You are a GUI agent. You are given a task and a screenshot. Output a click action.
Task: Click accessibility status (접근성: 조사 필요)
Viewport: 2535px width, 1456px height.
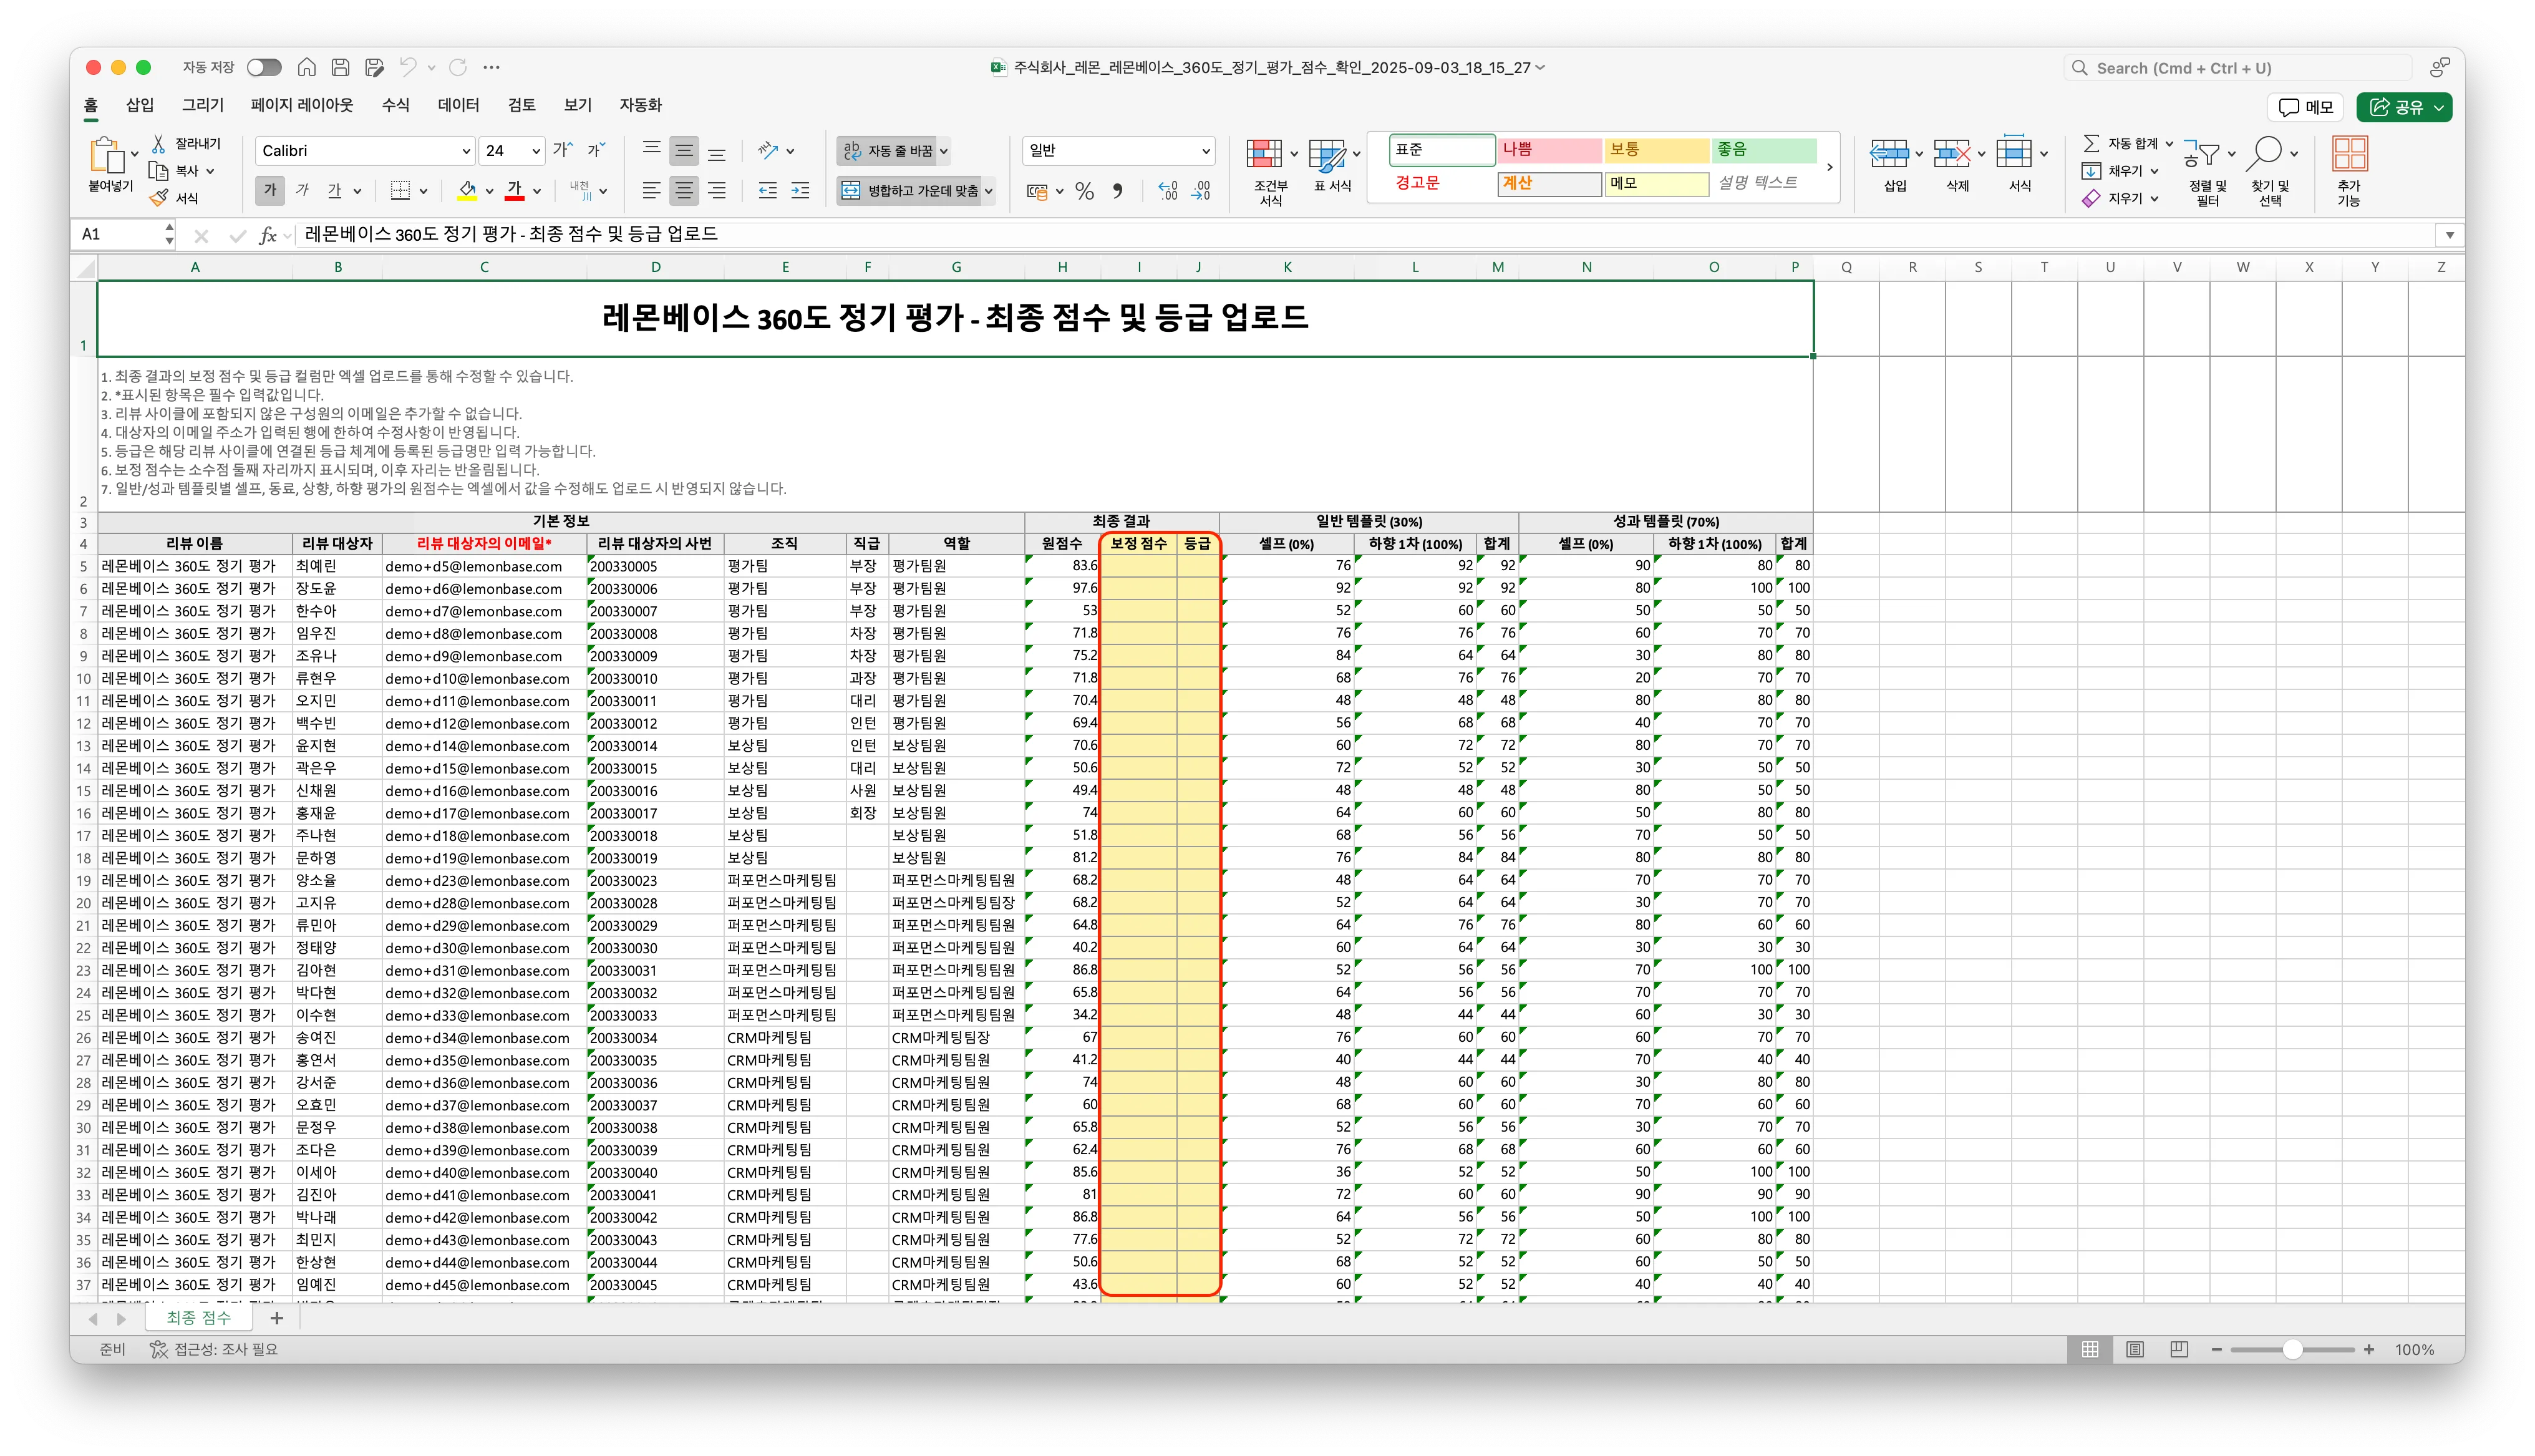(x=214, y=1349)
